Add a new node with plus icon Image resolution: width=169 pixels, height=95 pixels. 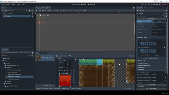pyautogui.click(x=2, y=11)
